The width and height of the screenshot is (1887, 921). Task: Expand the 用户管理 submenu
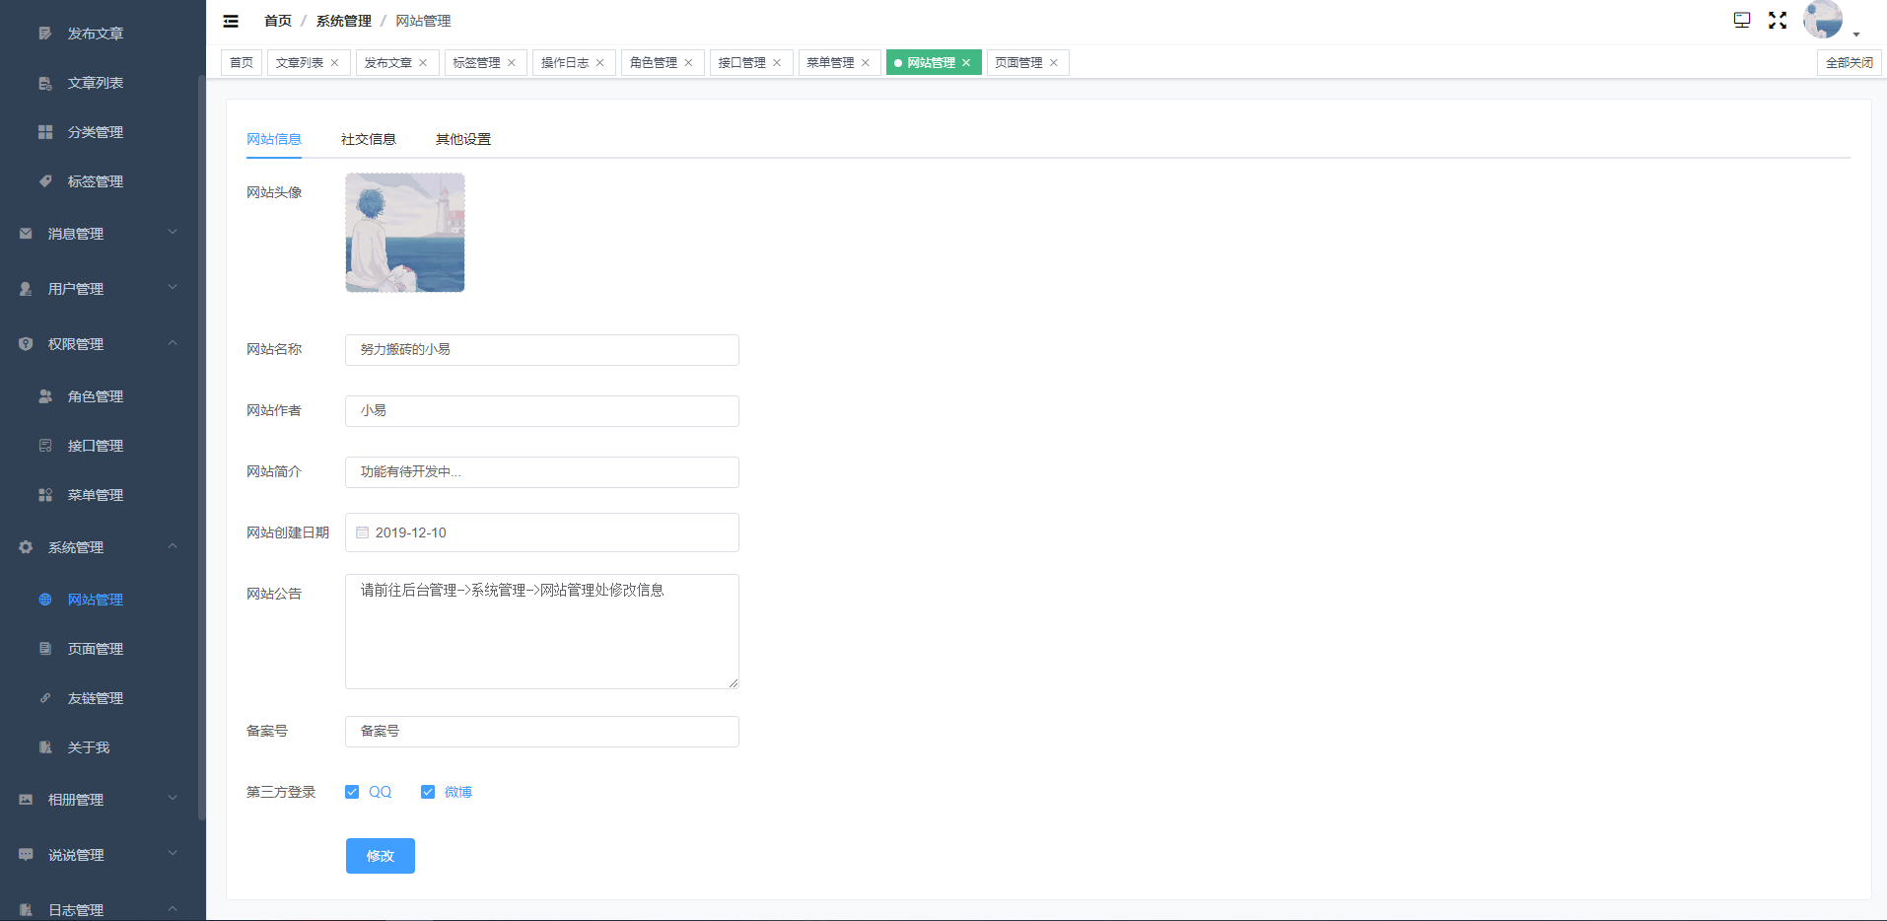click(x=99, y=289)
